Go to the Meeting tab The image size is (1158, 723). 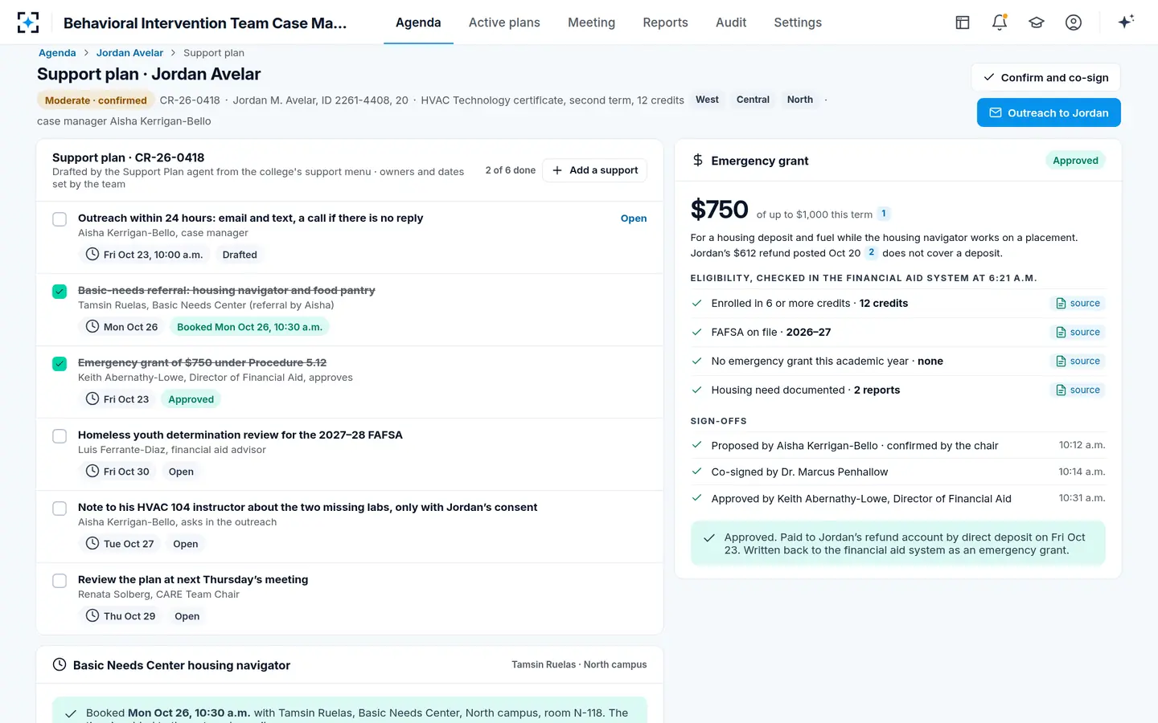pyautogui.click(x=591, y=22)
